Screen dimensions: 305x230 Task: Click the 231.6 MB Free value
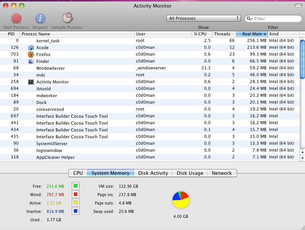pyautogui.click(x=55, y=186)
